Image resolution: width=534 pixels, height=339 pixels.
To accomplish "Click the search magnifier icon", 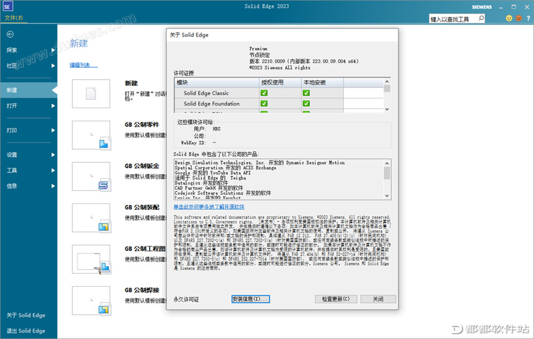I will click(481, 18).
